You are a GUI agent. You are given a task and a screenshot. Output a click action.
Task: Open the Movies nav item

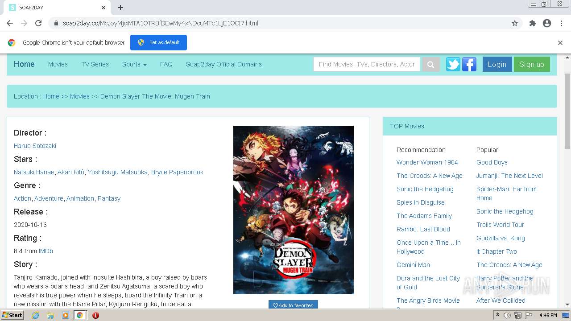pos(58,64)
